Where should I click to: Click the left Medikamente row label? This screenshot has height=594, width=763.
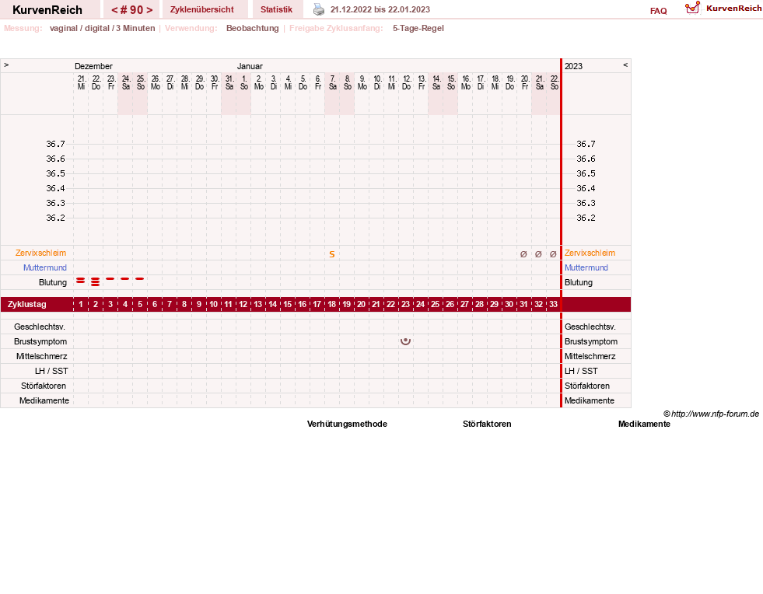[44, 400]
